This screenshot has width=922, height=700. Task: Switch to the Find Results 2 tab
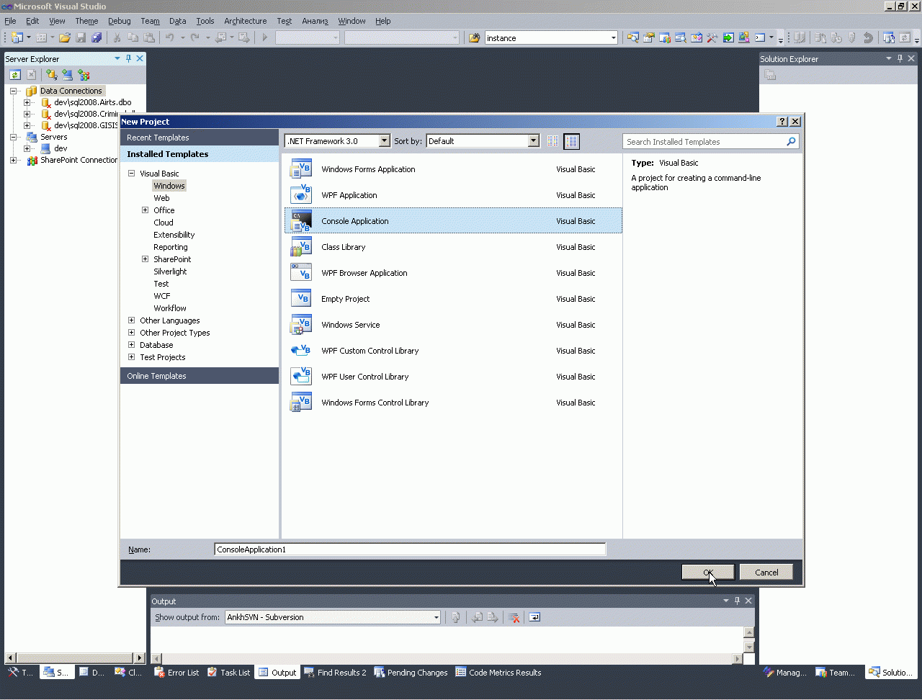click(335, 673)
